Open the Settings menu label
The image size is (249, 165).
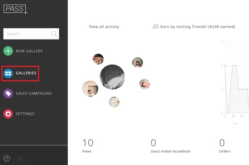pyautogui.click(x=25, y=114)
